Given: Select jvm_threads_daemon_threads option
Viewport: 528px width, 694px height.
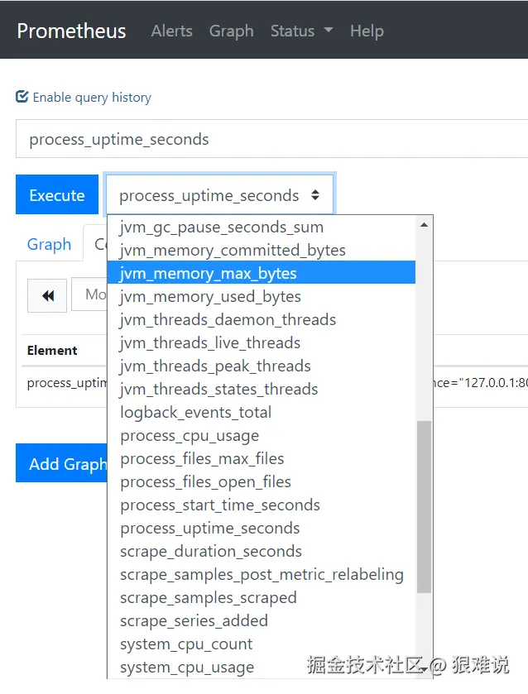Looking at the screenshot, I should [262, 319].
